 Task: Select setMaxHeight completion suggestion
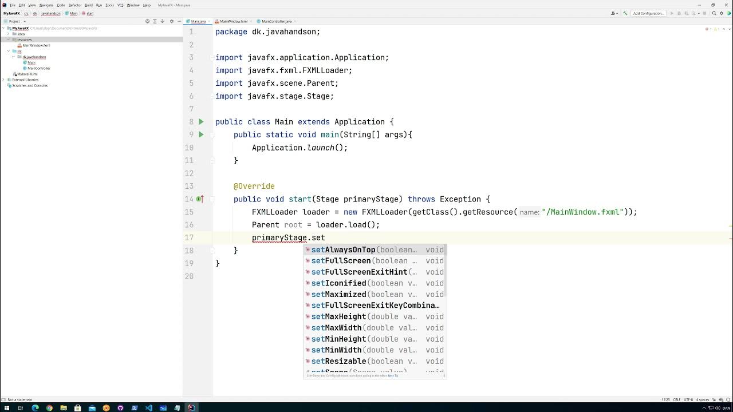(375, 317)
